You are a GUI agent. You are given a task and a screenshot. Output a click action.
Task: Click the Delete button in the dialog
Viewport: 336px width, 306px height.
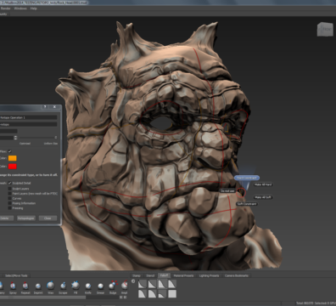6,218
